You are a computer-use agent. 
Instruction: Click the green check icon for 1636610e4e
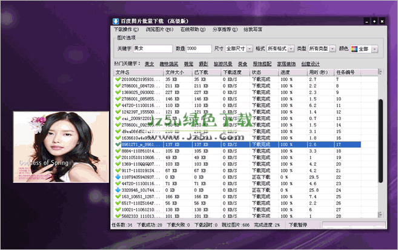coord(118,138)
